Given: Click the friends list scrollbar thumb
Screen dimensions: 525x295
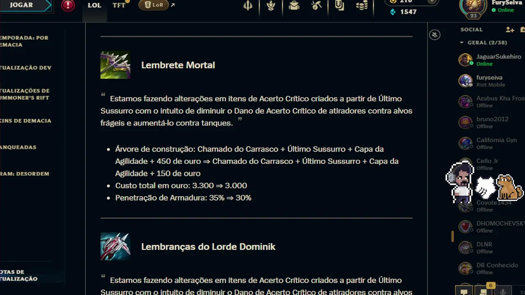Looking at the screenshot, I should [x=453, y=236].
